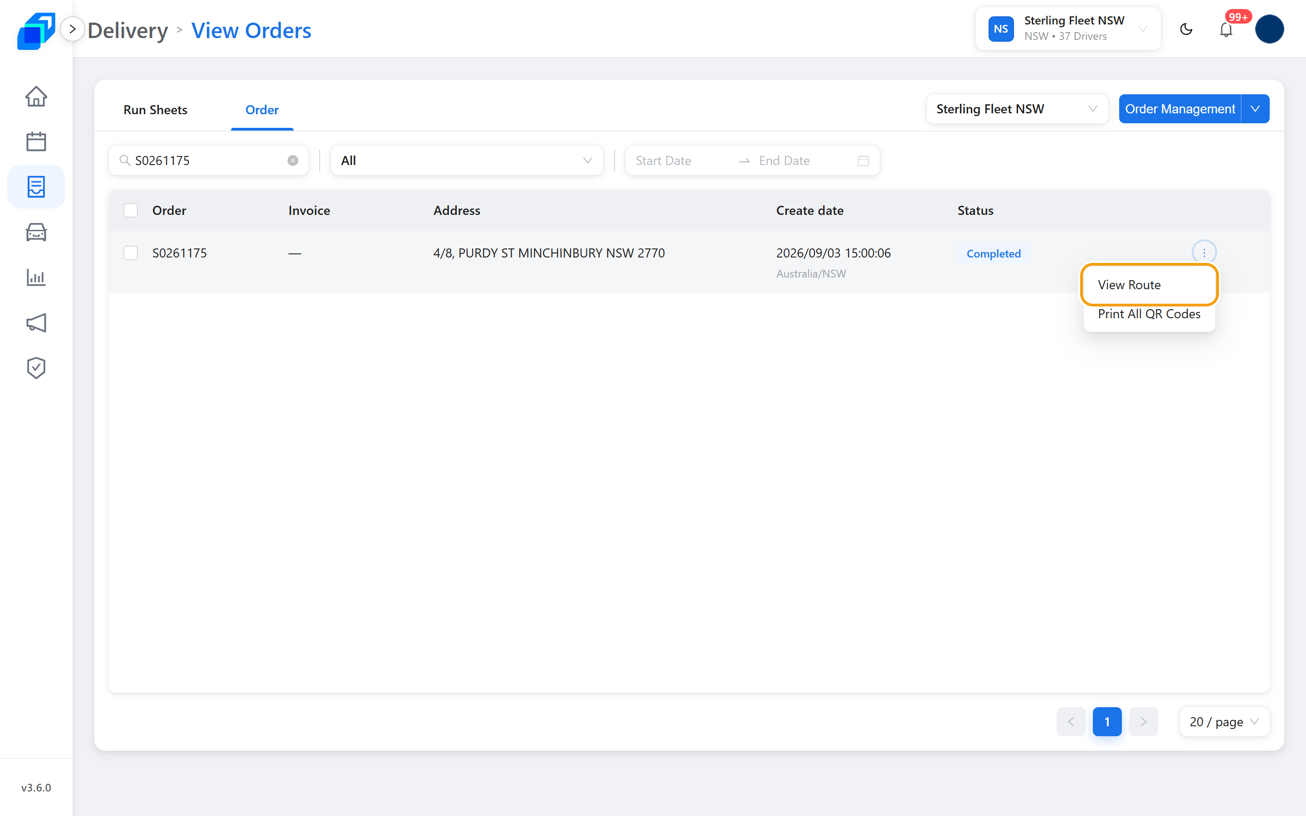
Task: Go to the next page
Action: 1143,722
